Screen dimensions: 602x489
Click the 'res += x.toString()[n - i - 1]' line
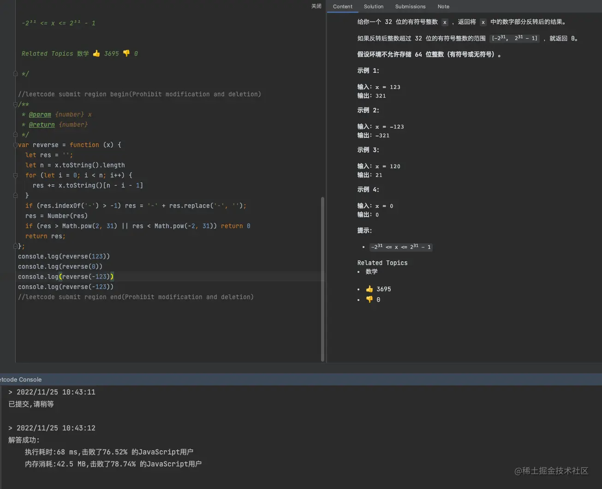[88, 185]
